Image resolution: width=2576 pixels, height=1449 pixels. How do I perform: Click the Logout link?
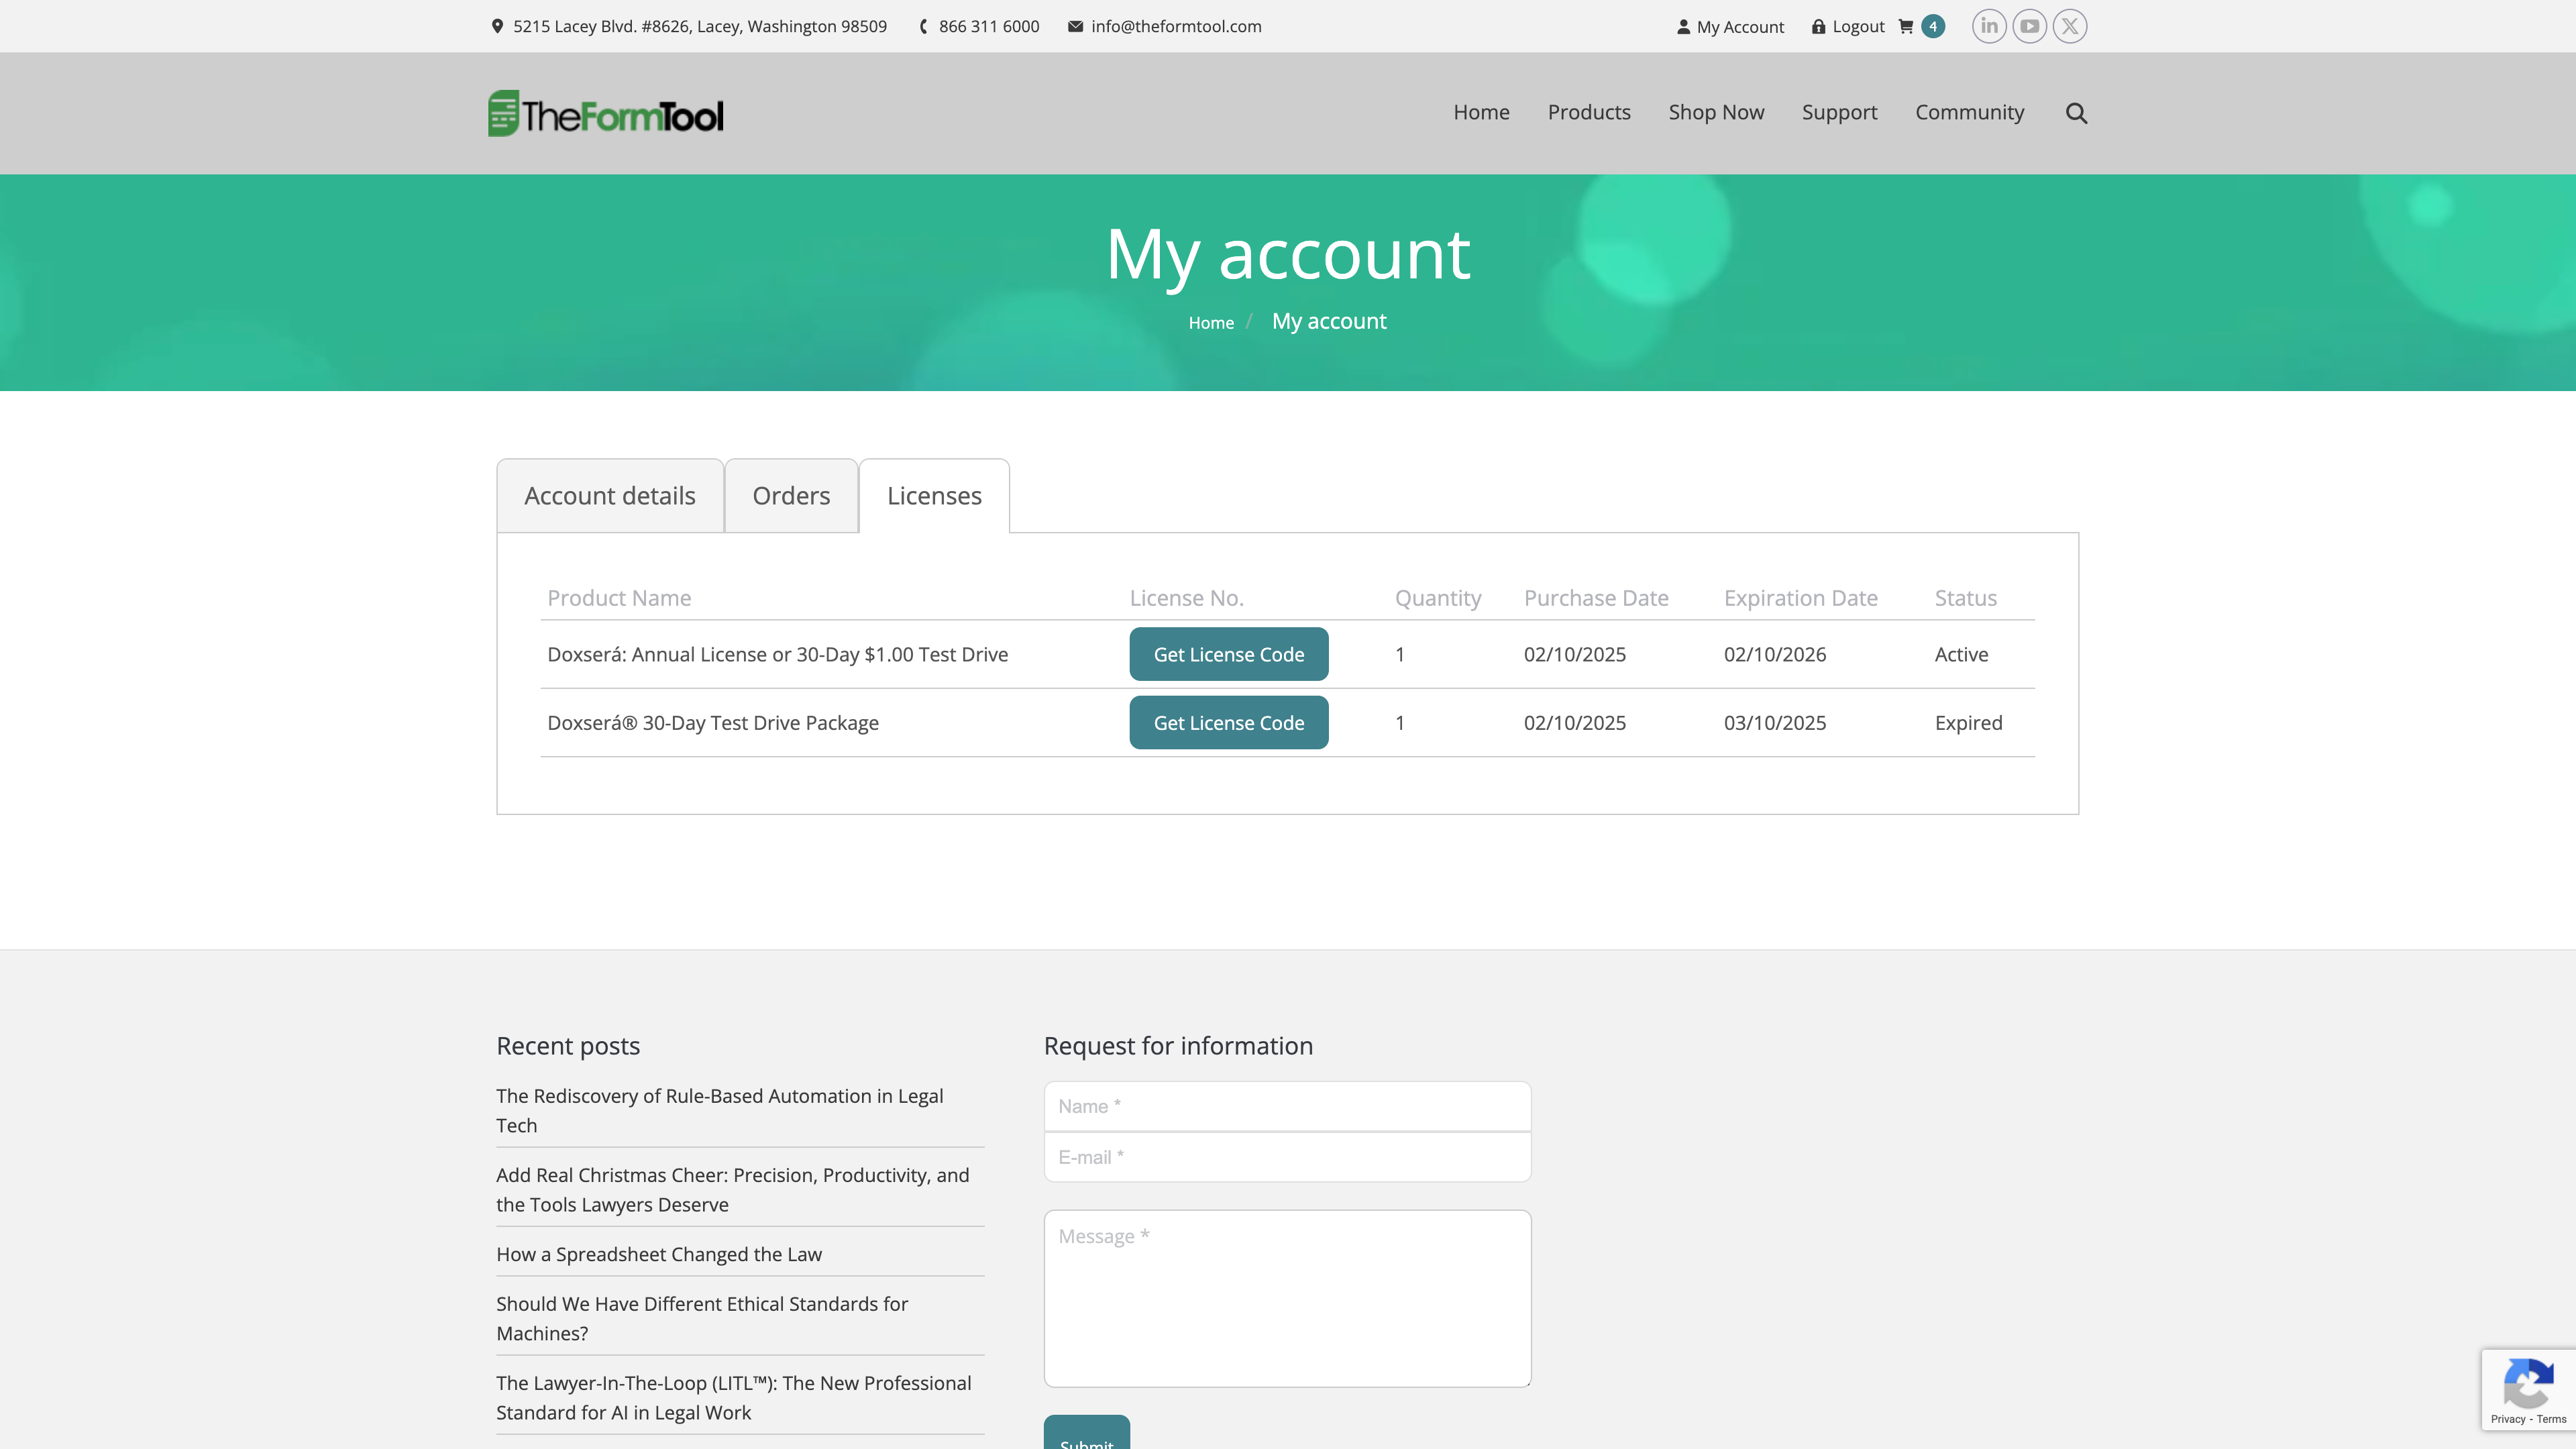point(1857,27)
